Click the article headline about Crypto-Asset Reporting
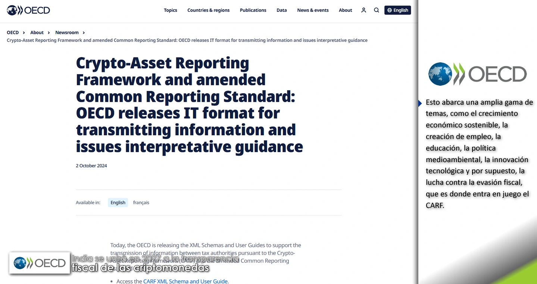Image resolution: width=537 pixels, height=284 pixels. click(x=189, y=105)
